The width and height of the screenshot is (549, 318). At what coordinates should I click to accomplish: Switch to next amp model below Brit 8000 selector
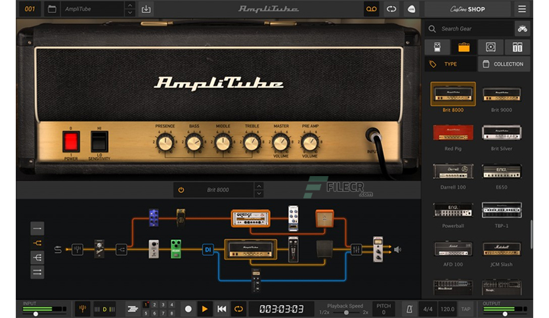pyautogui.click(x=259, y=193)
